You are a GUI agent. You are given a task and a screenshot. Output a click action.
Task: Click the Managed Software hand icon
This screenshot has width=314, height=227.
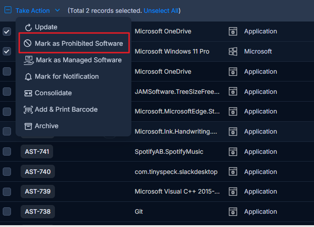[x=29, y=60]
